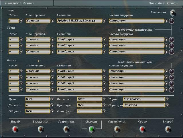Expand the Преимущ. advantage dropdown
The image size is (183, 138).
(104, 105)
